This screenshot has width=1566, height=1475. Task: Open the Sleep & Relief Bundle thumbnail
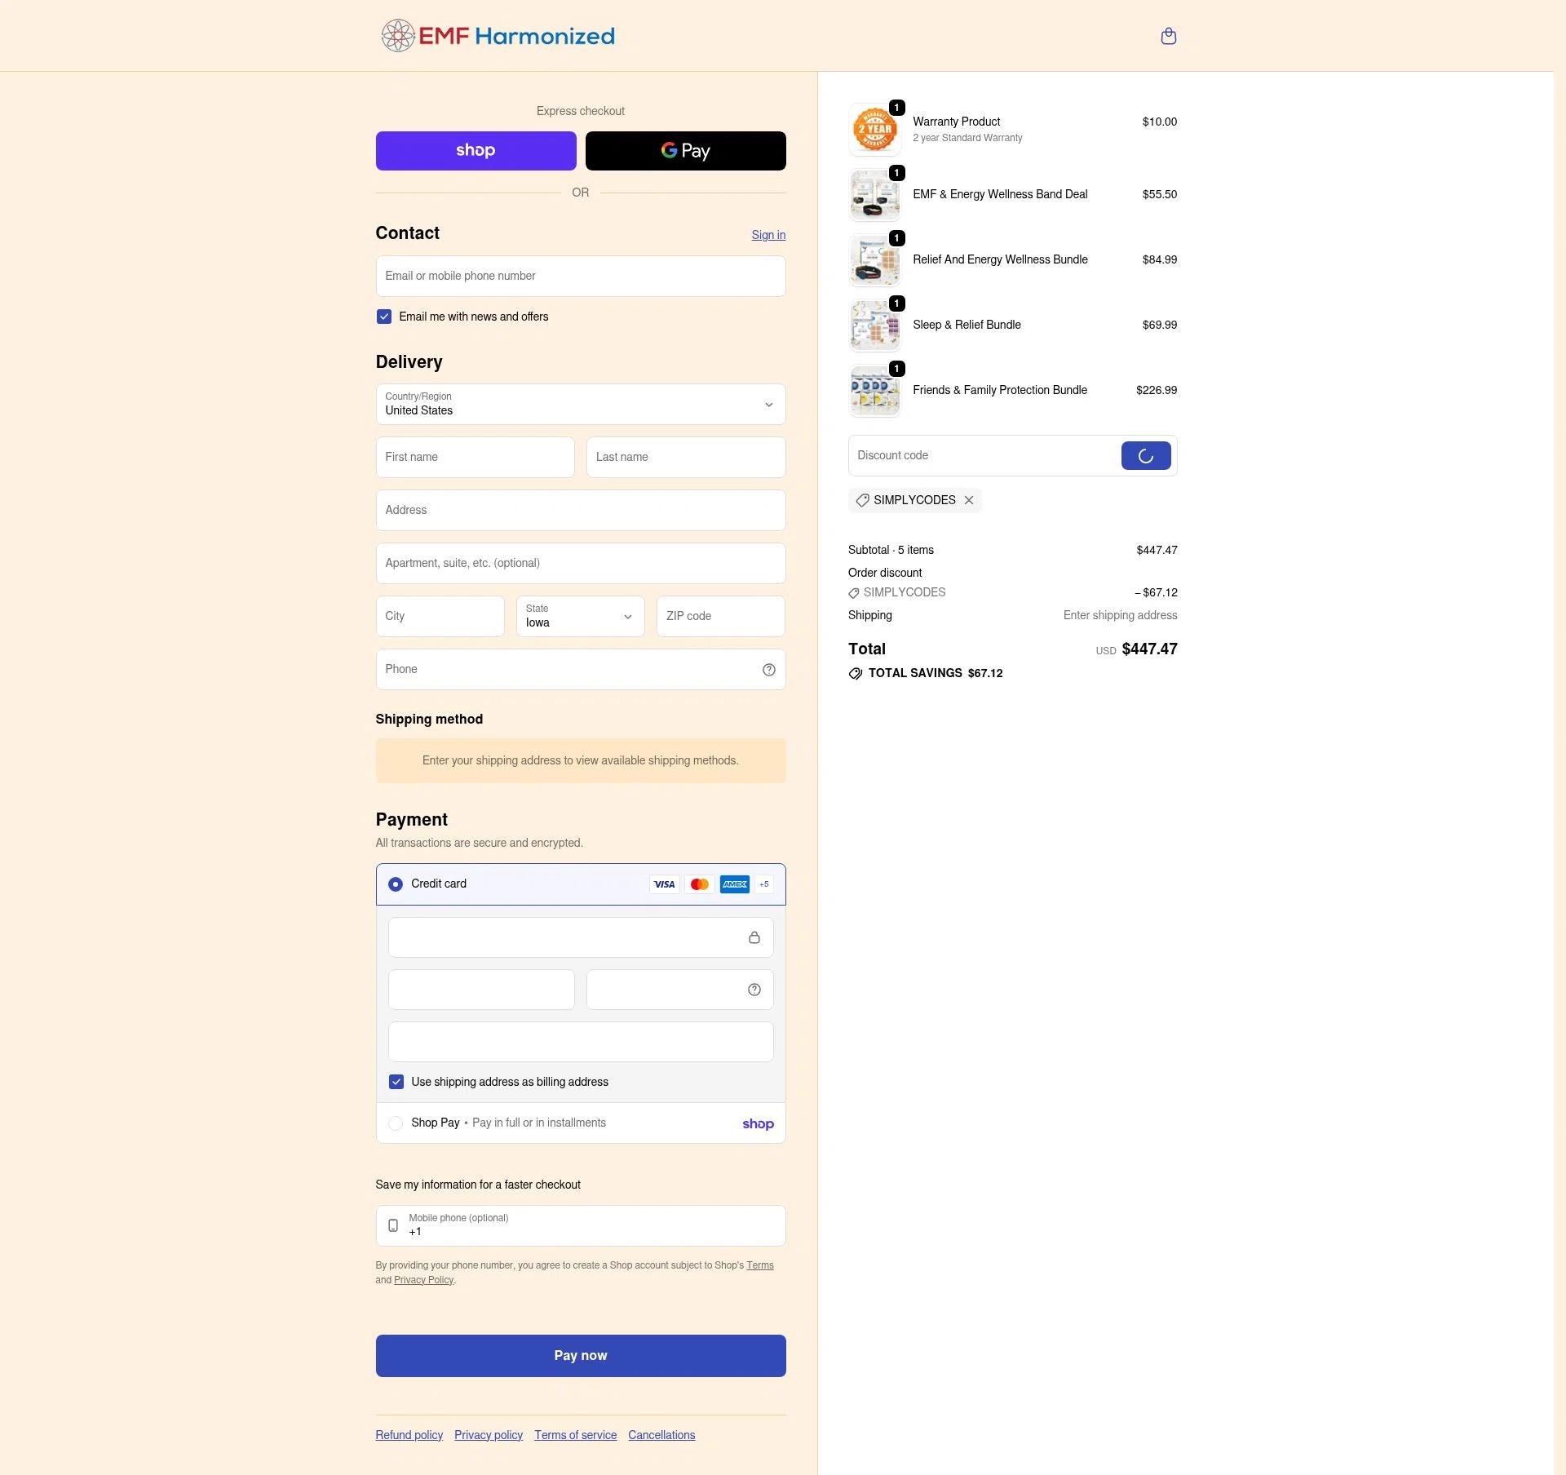pos(874,326)
